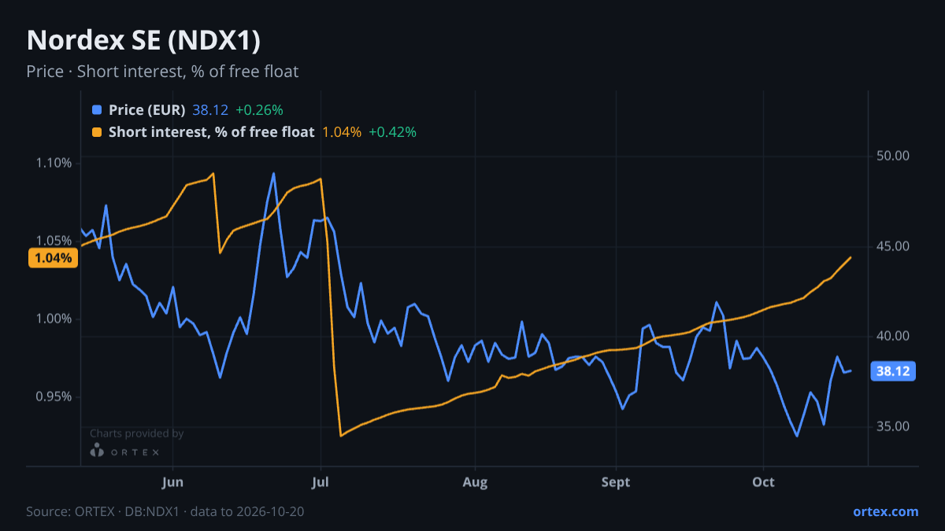Click the +0.26% price change value
Image resolution: width=945 pixels, height=531 pixels.
[259, 110]
